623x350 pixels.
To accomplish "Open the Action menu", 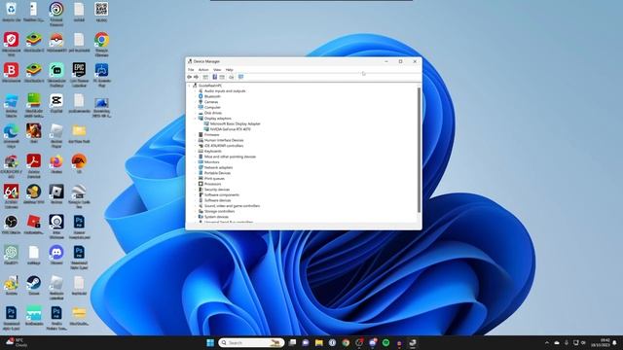I will (203, 70).
